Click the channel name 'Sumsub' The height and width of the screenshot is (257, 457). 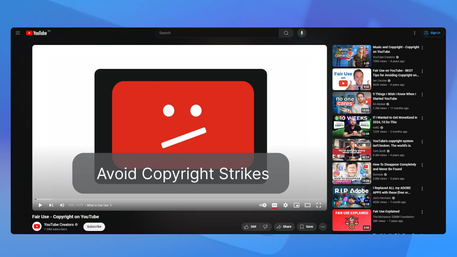pos(378,175)
